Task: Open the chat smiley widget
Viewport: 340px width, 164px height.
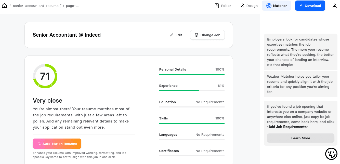Action: tap(331, 154)
